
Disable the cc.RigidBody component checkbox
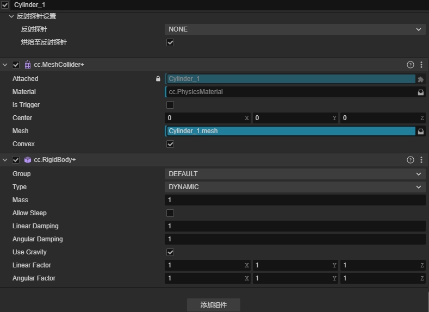pyautogui.click(x=16, y=160)
